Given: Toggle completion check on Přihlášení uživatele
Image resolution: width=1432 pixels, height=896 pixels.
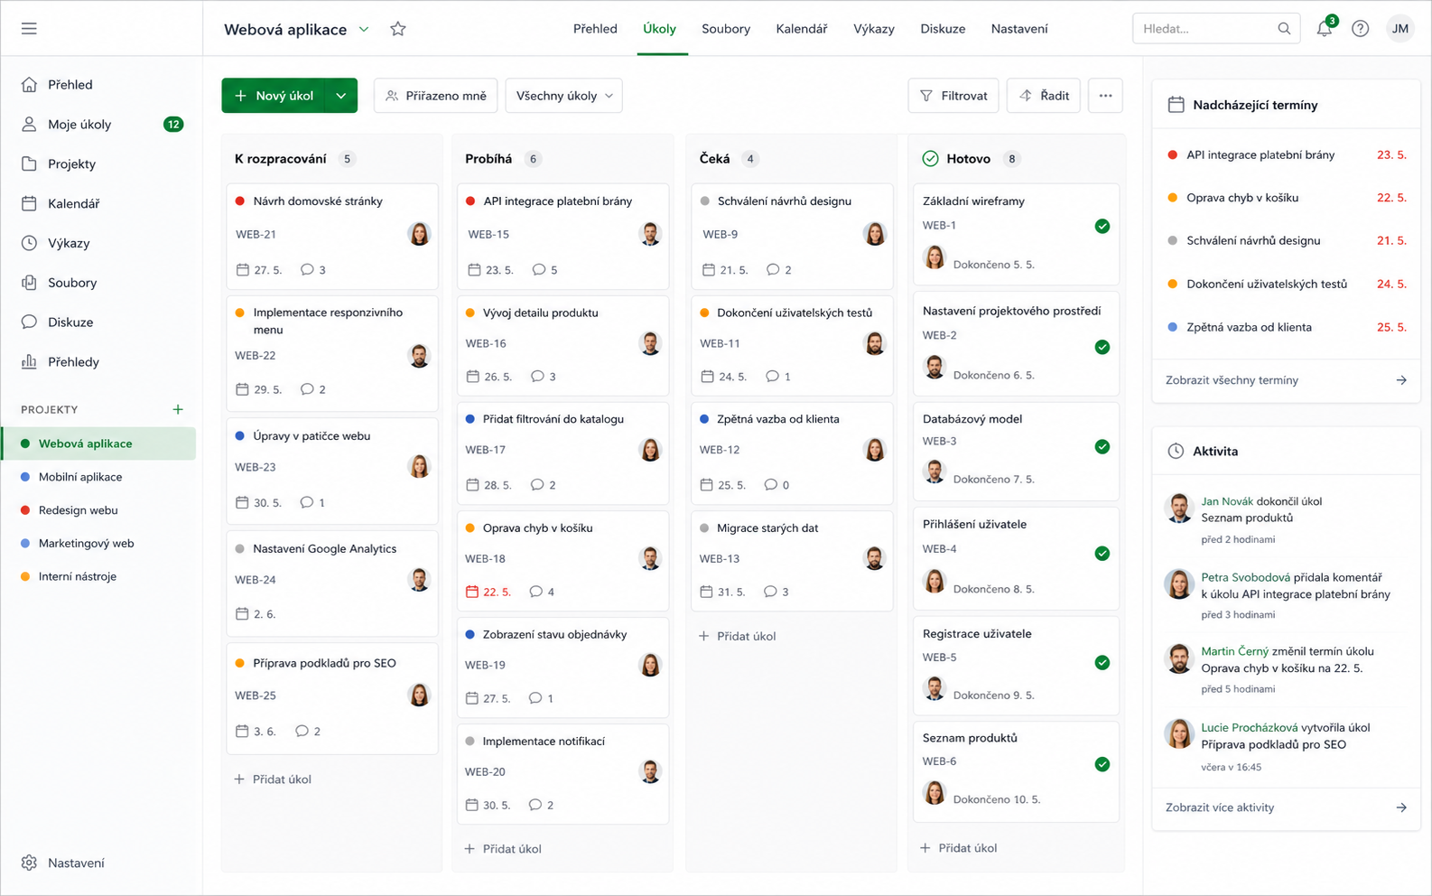Looking at the screenshot, I should pyautogui.click(x=1102, y=554).
